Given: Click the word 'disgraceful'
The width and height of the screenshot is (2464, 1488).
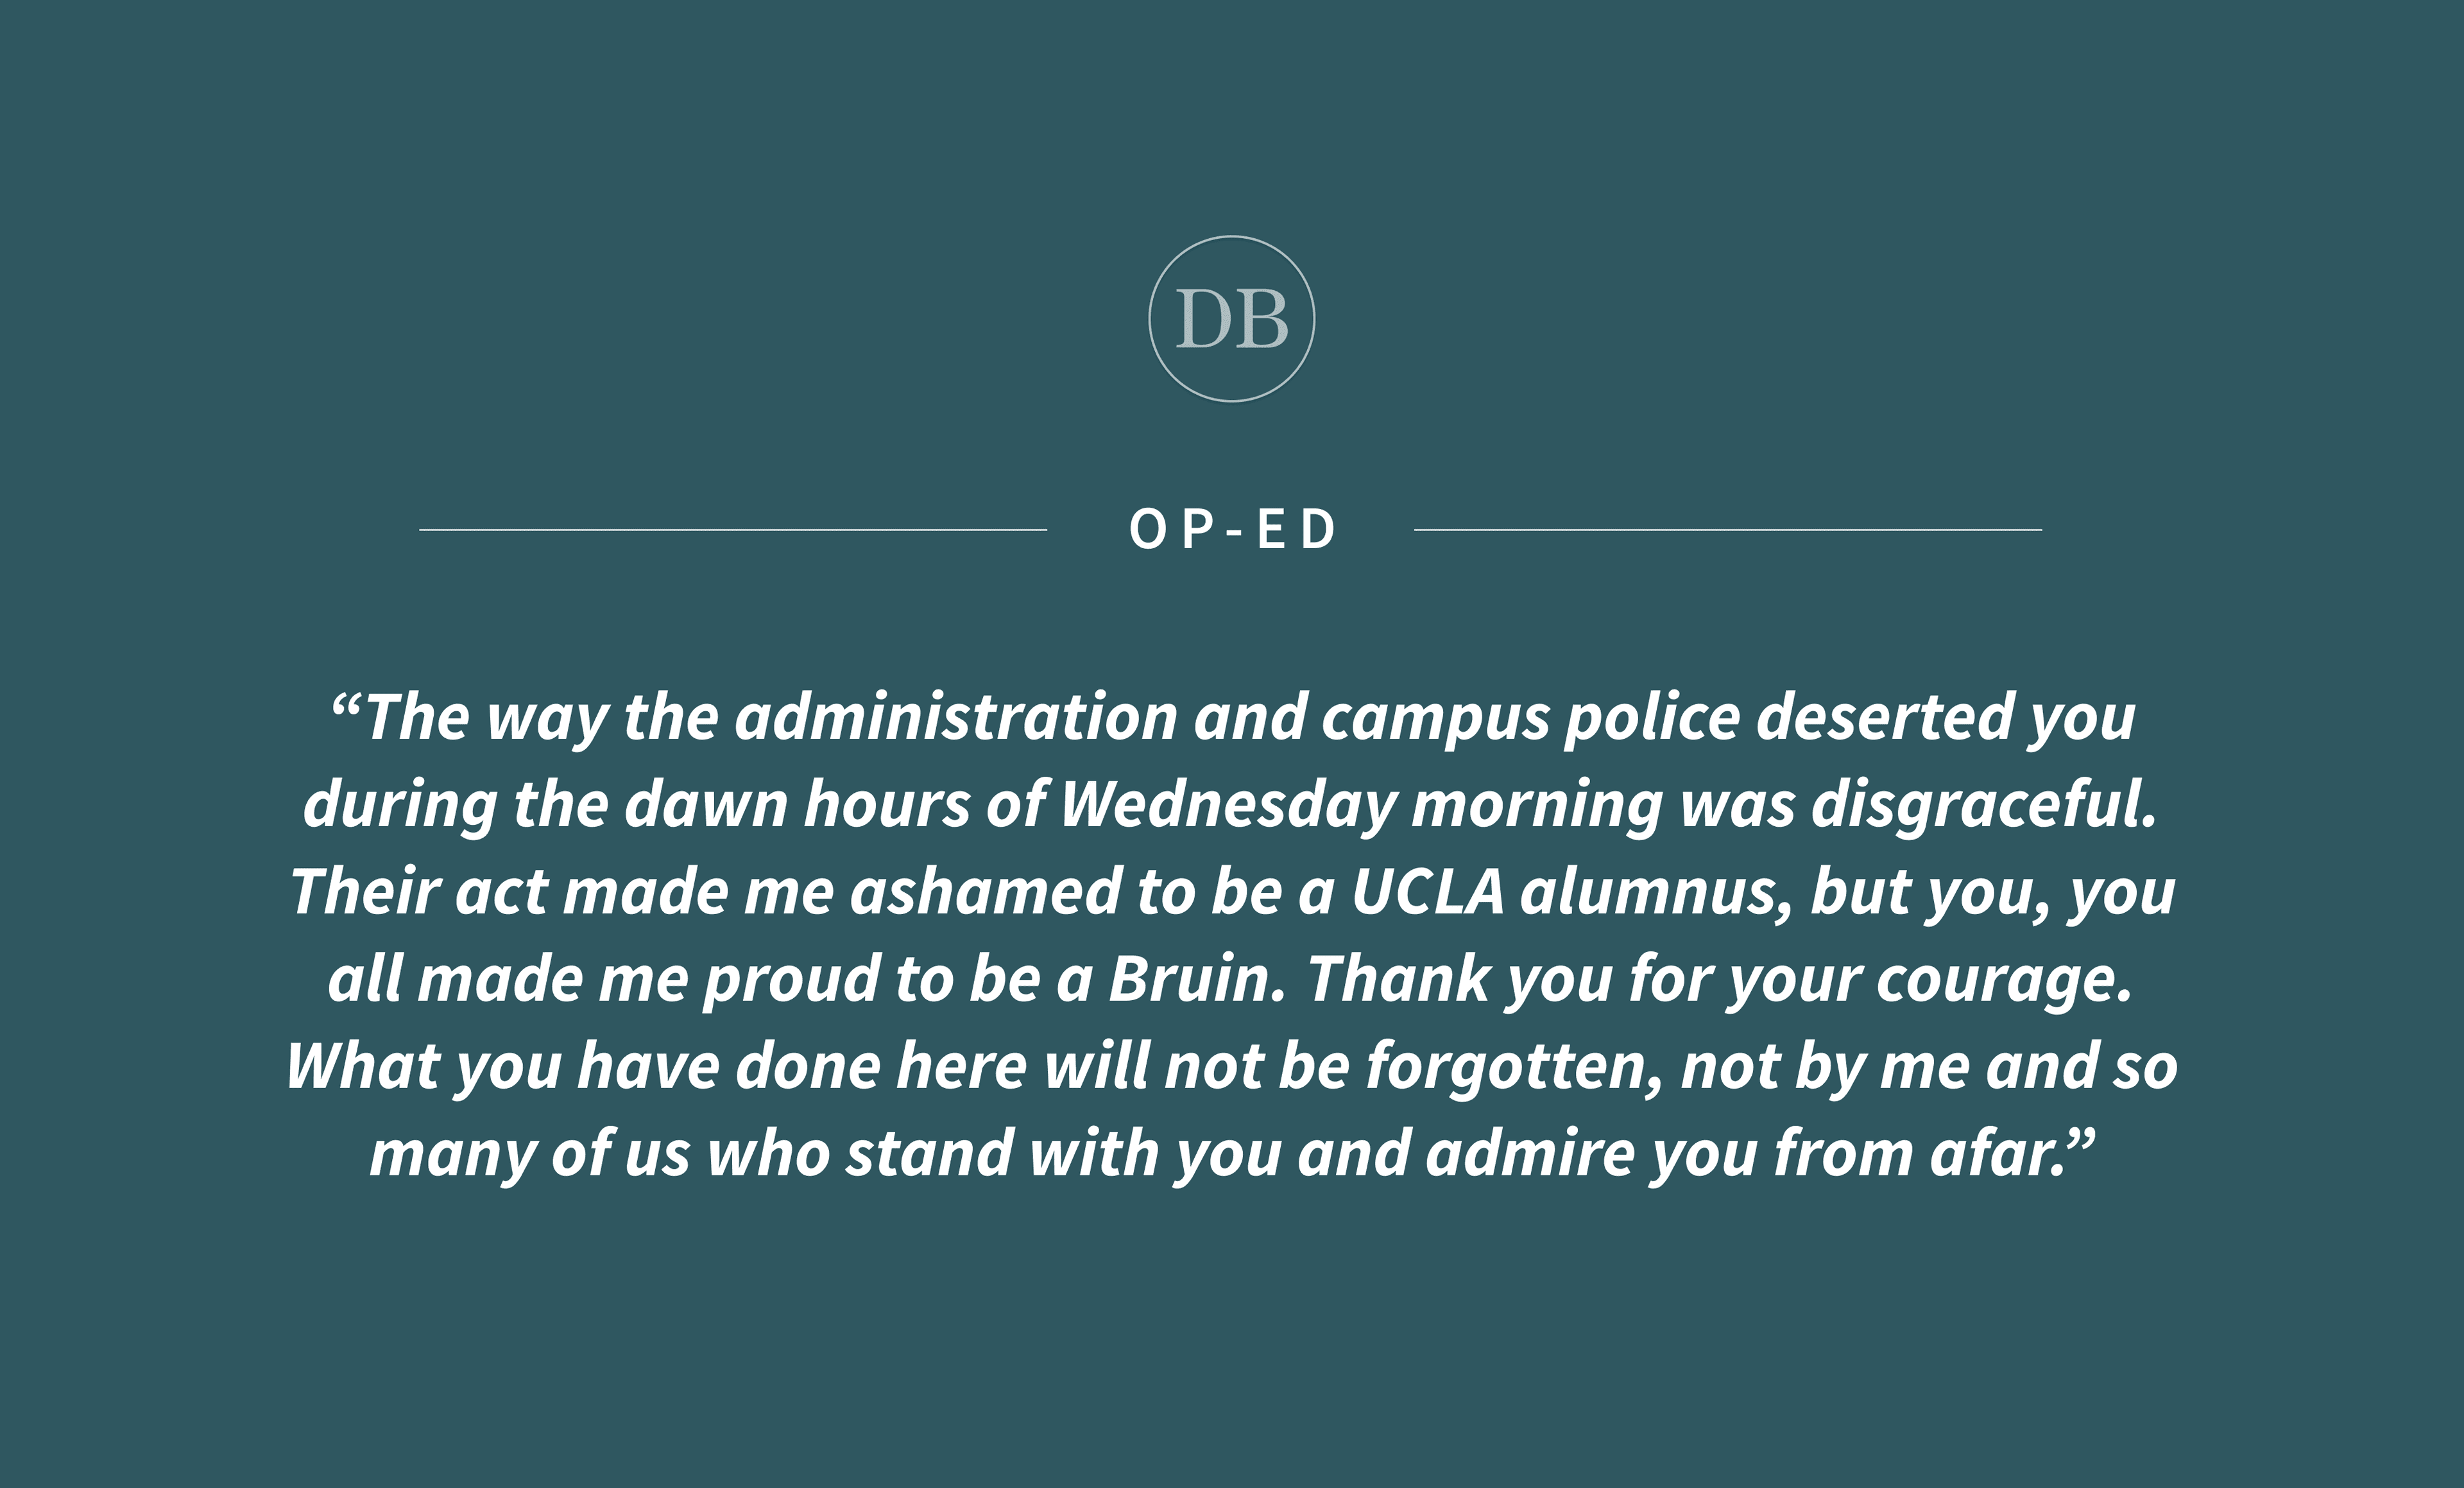Looking at the screenshot, I should [1984, 806].
